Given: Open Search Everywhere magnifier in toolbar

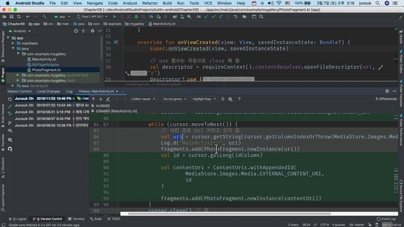Looking at the screenshot, I should tap(261, 17).
